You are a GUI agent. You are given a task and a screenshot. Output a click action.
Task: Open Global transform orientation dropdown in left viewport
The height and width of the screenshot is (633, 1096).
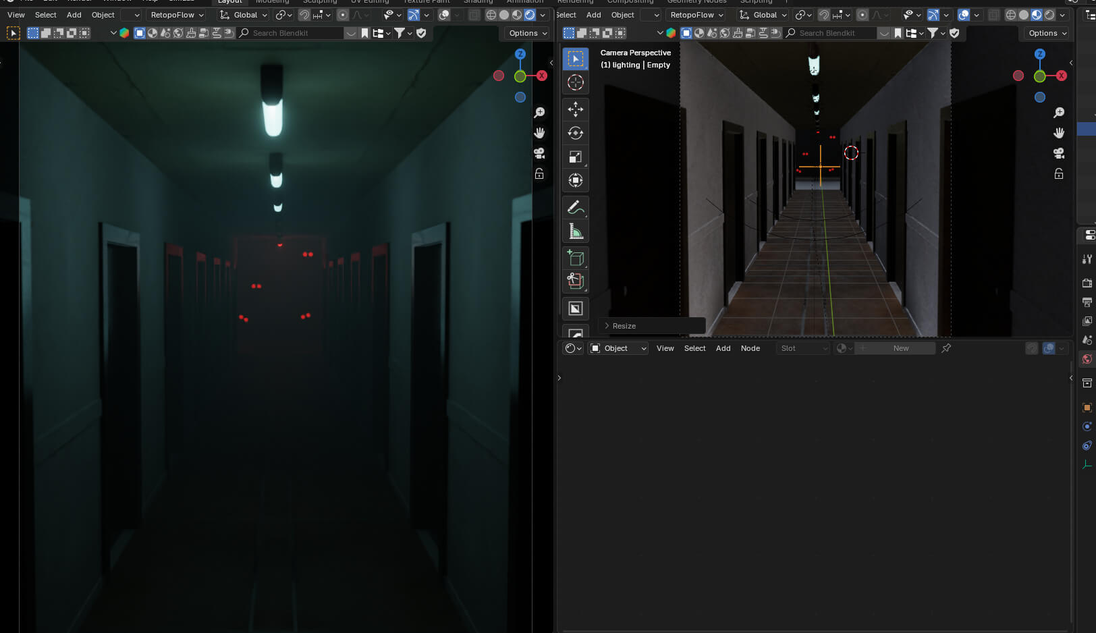[244, 15]
